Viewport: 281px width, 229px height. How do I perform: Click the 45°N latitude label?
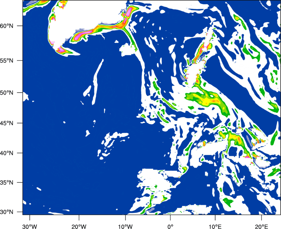(7, 123)
